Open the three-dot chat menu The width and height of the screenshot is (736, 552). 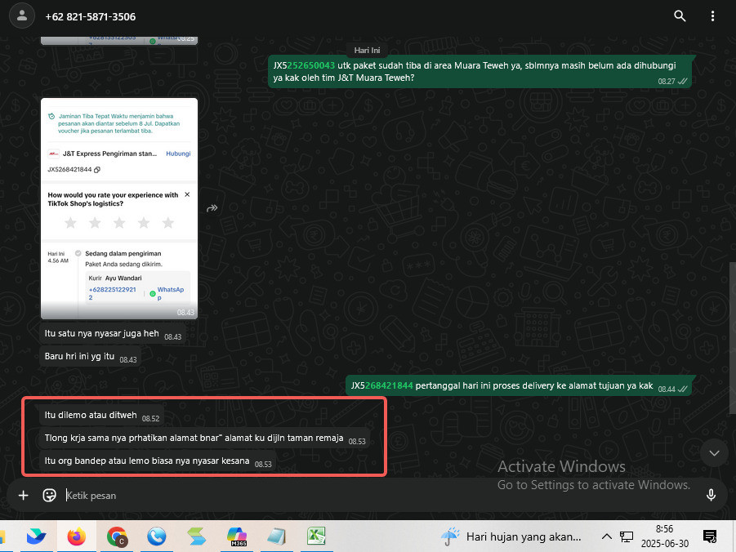(712, 16)
